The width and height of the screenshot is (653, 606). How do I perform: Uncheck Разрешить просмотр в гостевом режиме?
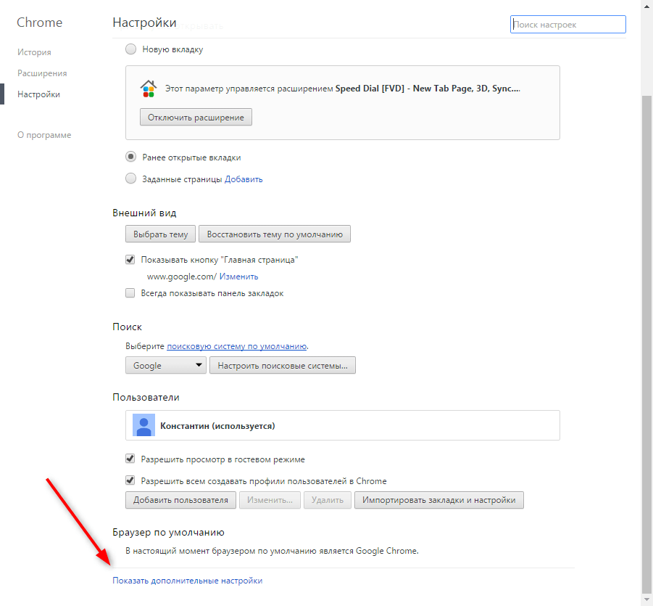click(x=130, y=459)
